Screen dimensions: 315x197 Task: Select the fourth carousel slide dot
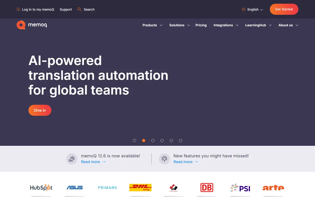[x=162, y=141]
